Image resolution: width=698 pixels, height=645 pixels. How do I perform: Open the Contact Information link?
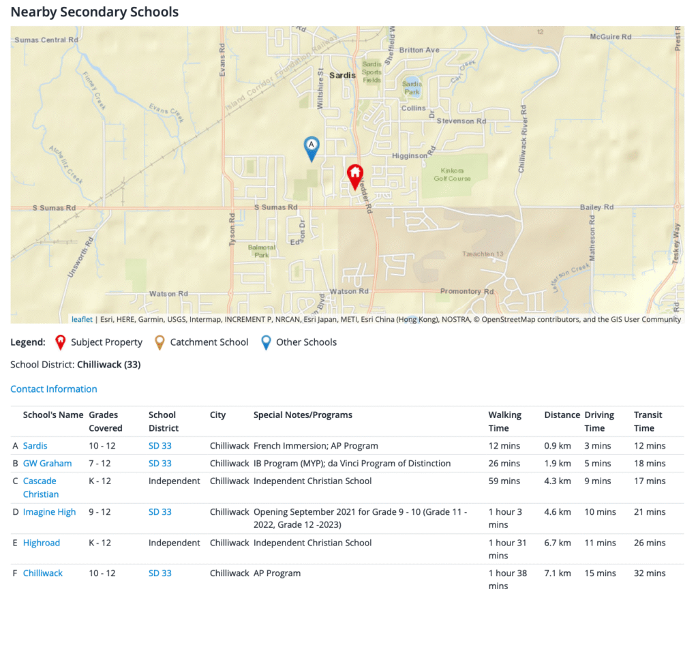coord(54,389)
